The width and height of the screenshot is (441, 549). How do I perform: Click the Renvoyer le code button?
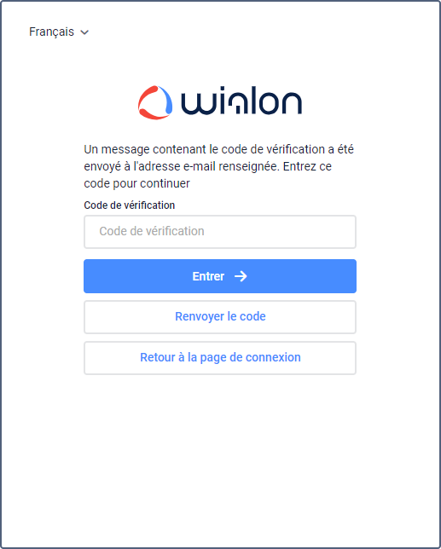[220, 317]
